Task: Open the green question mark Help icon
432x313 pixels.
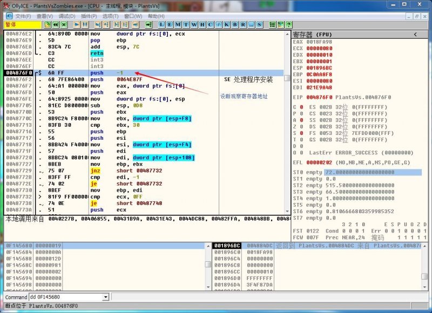Action: 289,25
